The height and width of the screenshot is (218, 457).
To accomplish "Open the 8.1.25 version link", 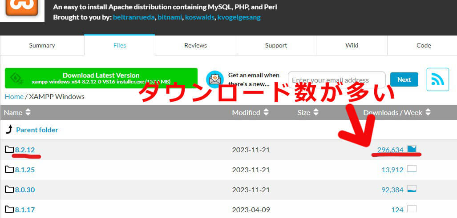I will point(25,170).
